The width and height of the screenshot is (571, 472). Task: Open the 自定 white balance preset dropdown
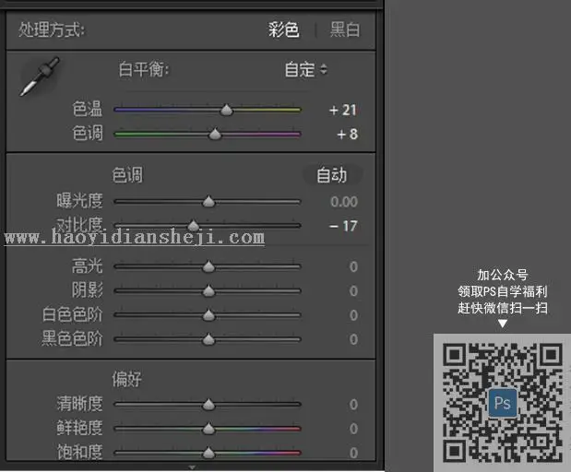pos(306,69)
